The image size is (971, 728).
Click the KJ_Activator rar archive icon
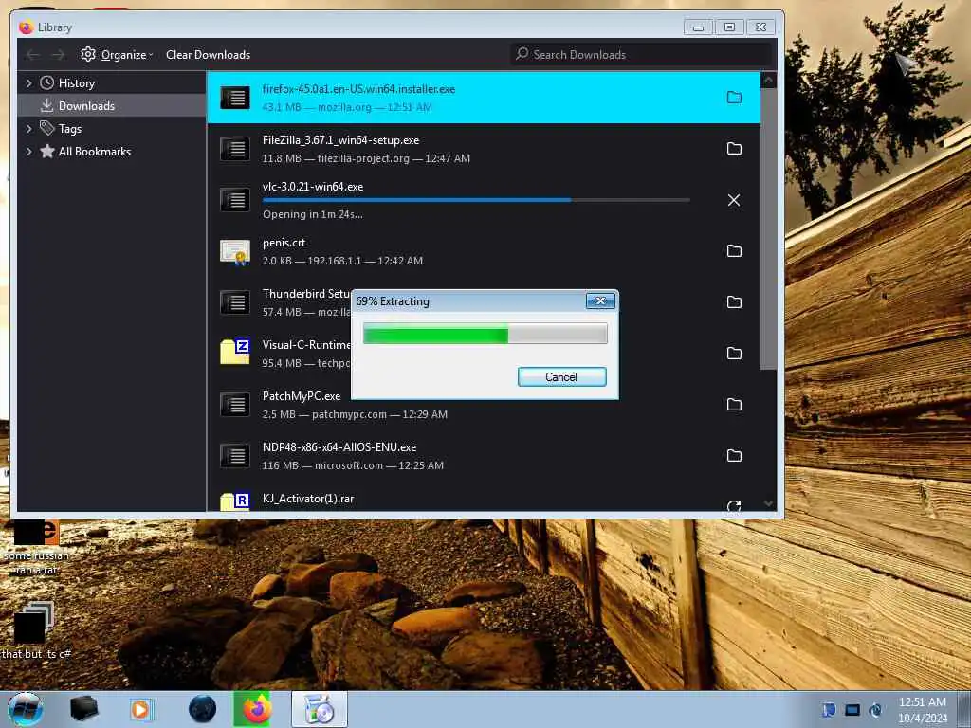[235, 501]
